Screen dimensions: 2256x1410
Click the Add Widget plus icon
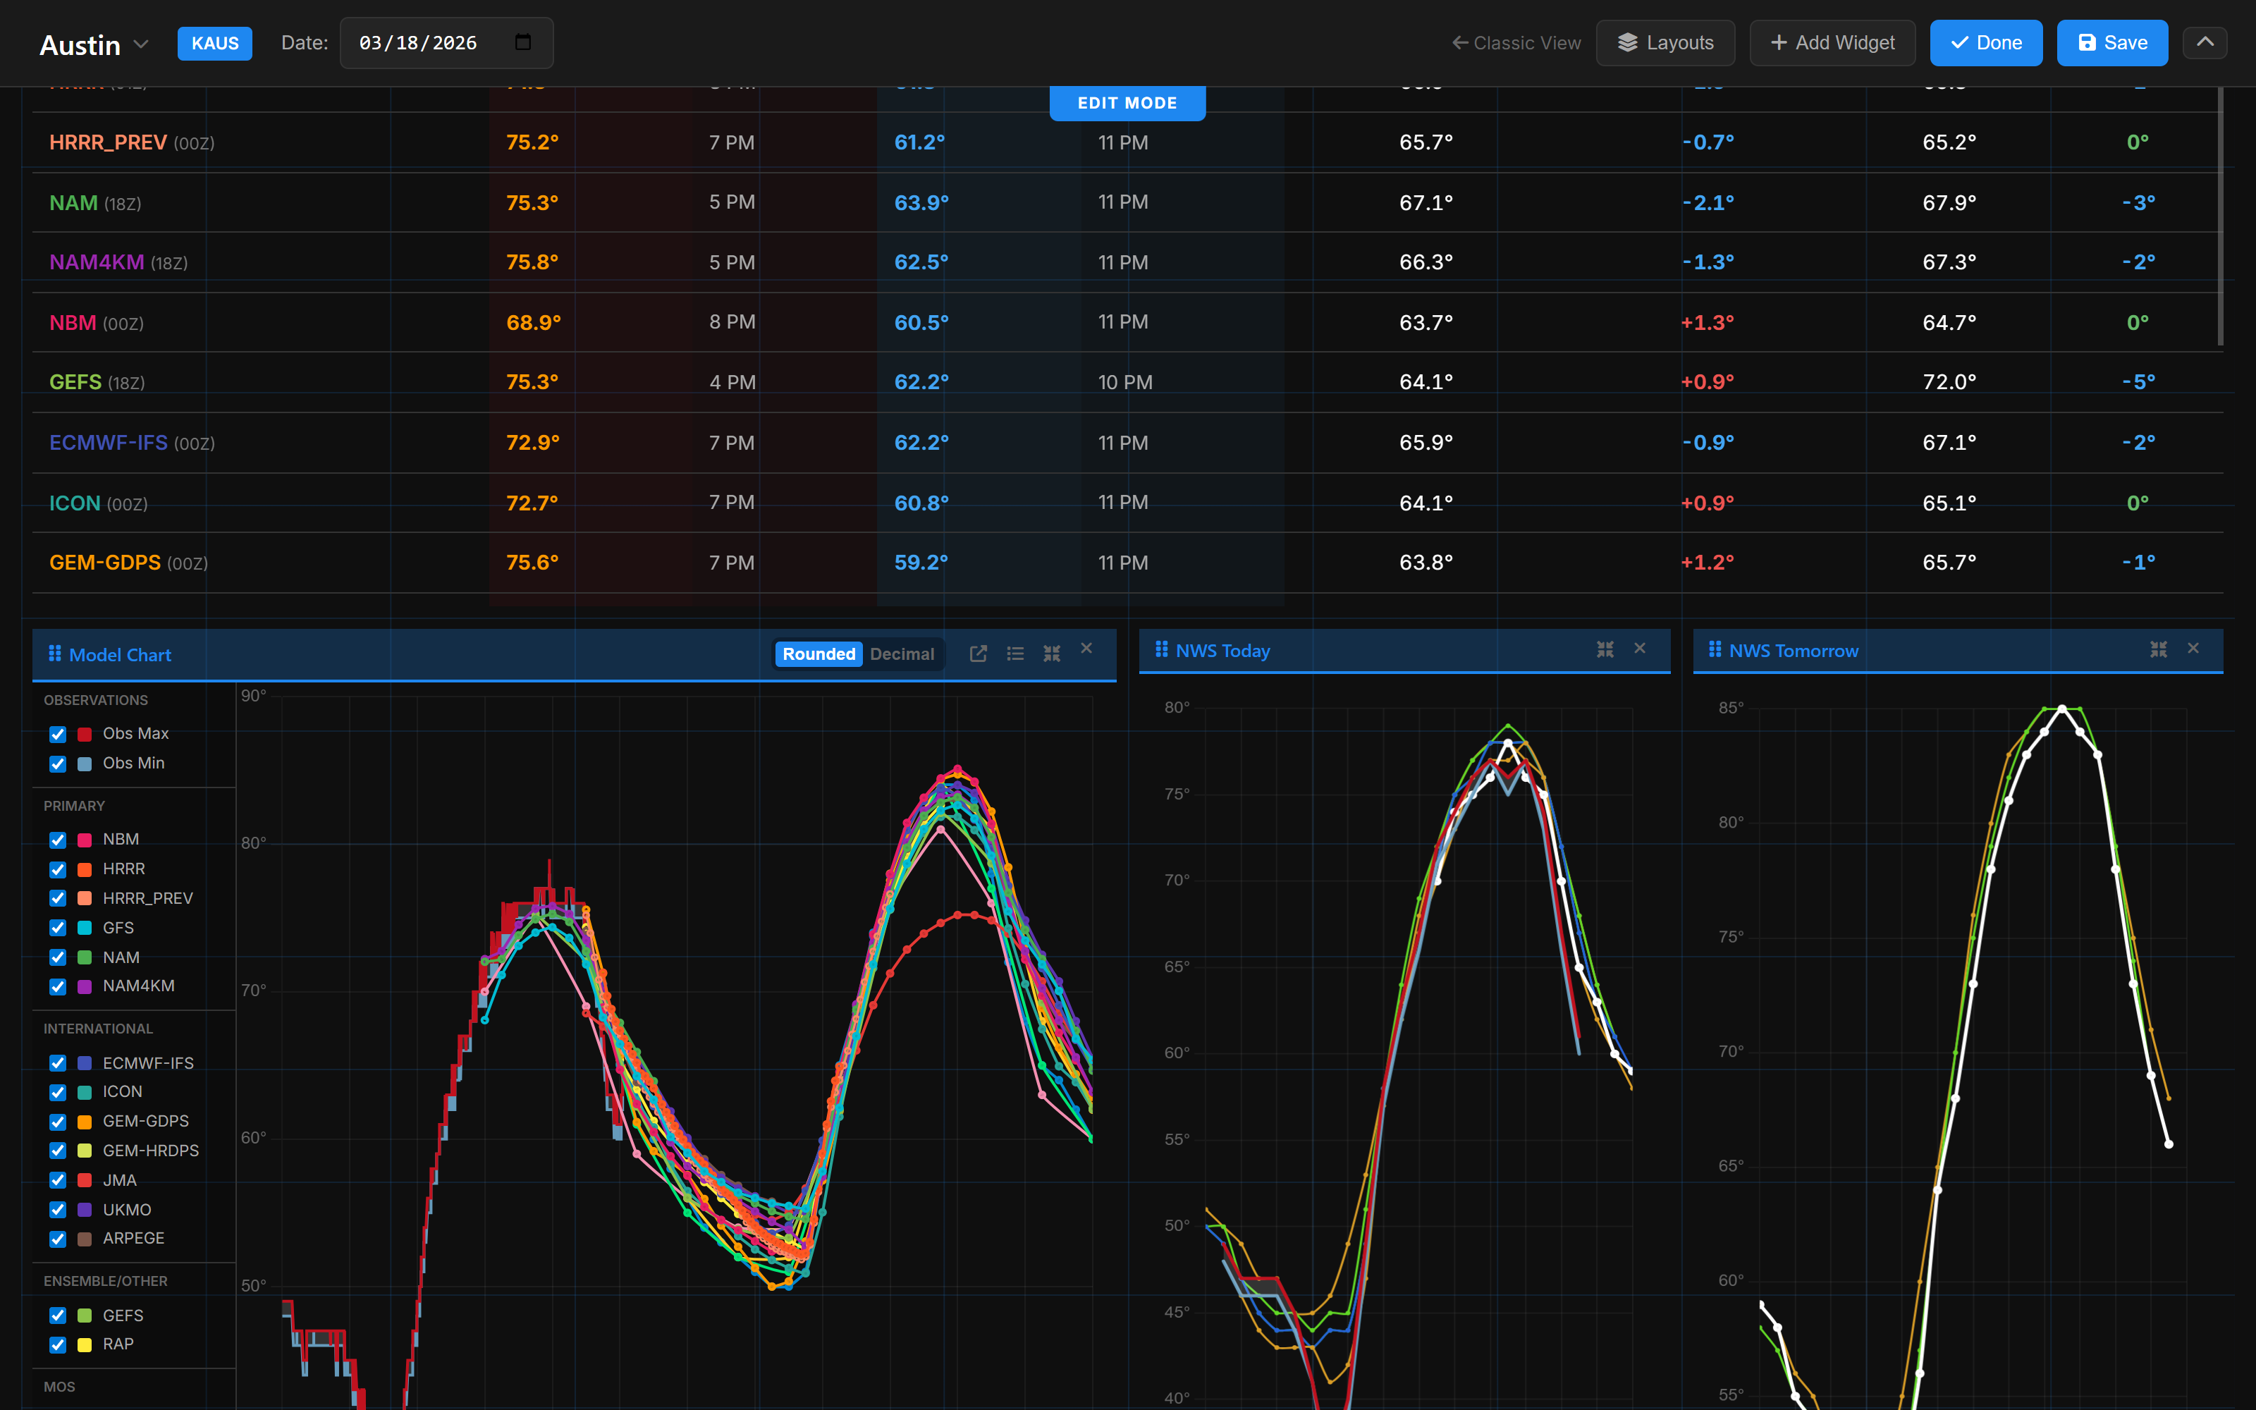tap(1777, 42)
